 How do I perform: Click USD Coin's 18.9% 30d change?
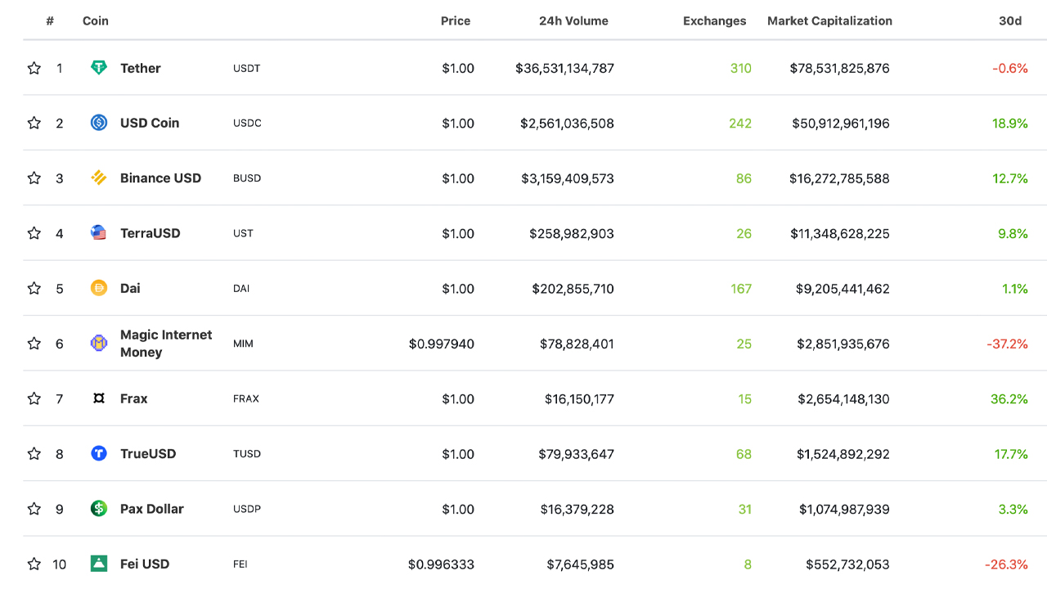tap(1010, 124)
